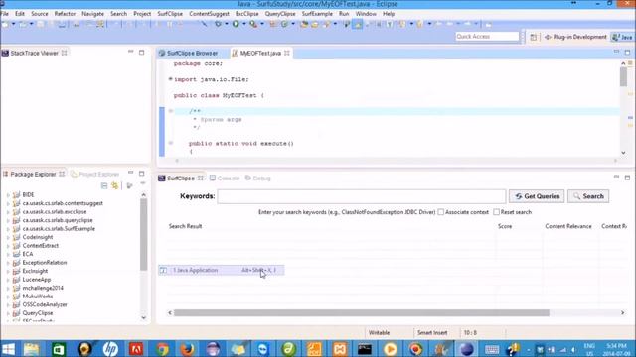Screen dimensions: 636x357
Task: Expand the LuceneApp project node
Action: 8,280
